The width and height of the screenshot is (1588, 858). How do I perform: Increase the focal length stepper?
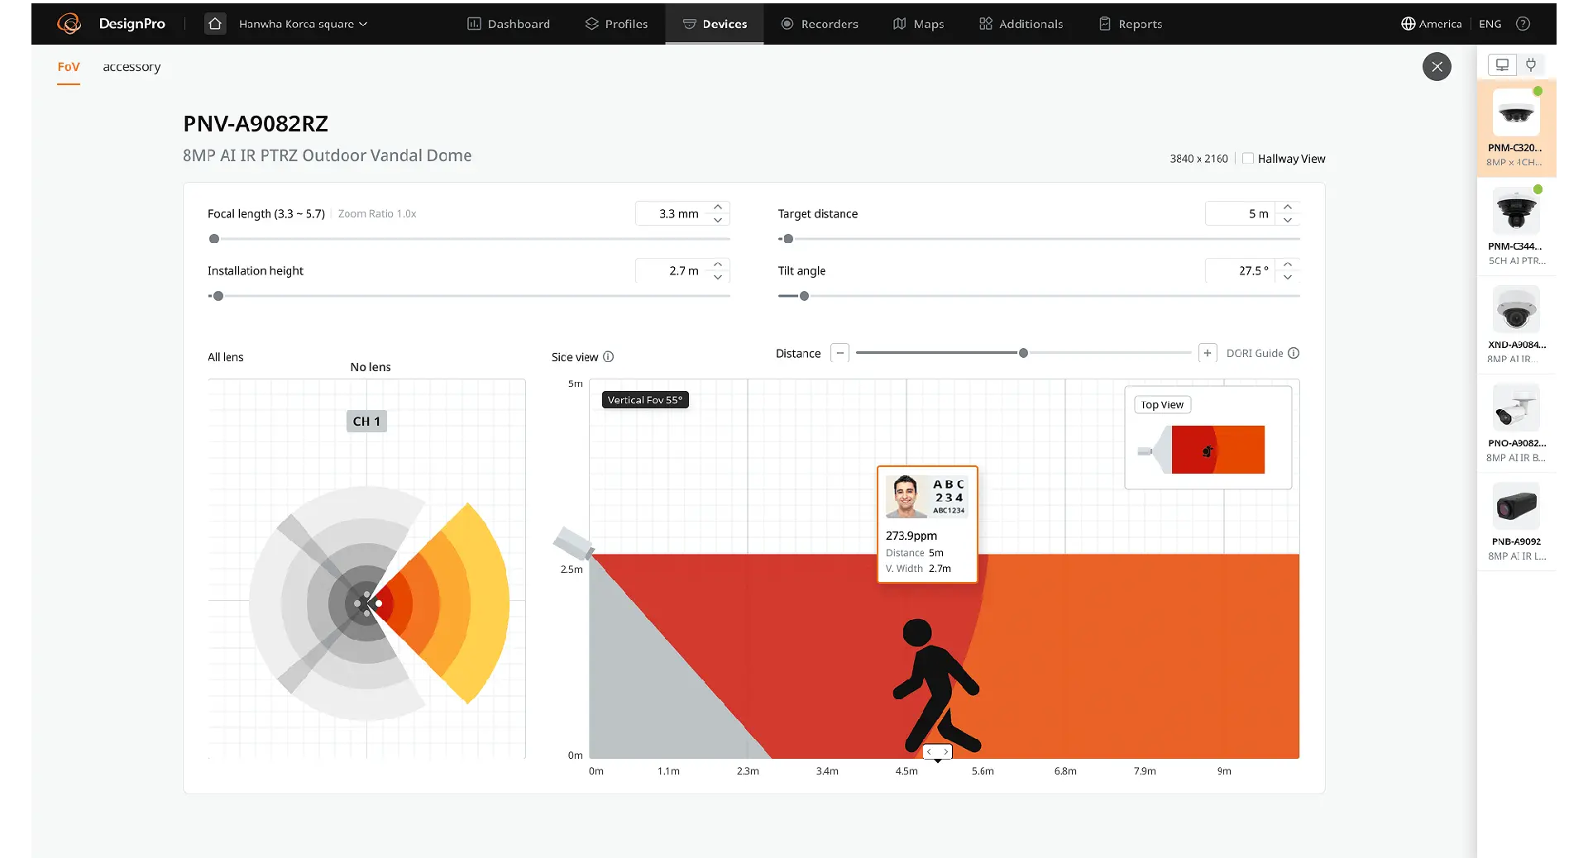click(718, 207)
